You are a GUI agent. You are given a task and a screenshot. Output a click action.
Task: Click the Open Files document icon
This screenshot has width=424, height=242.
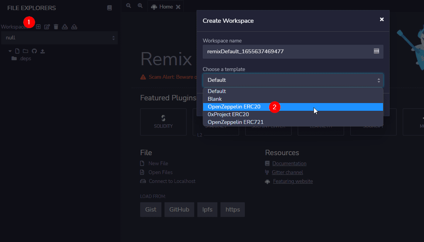click(x=142, y=172)
